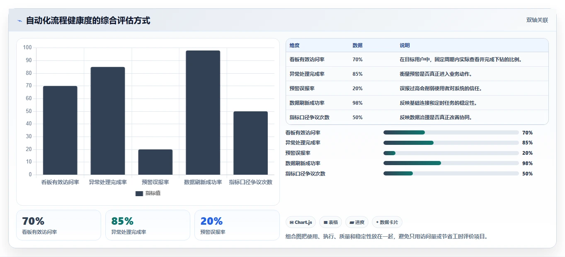Click the 在目标用户中 description in the table
The image size is (565, 257).
[x=461, y=60]
